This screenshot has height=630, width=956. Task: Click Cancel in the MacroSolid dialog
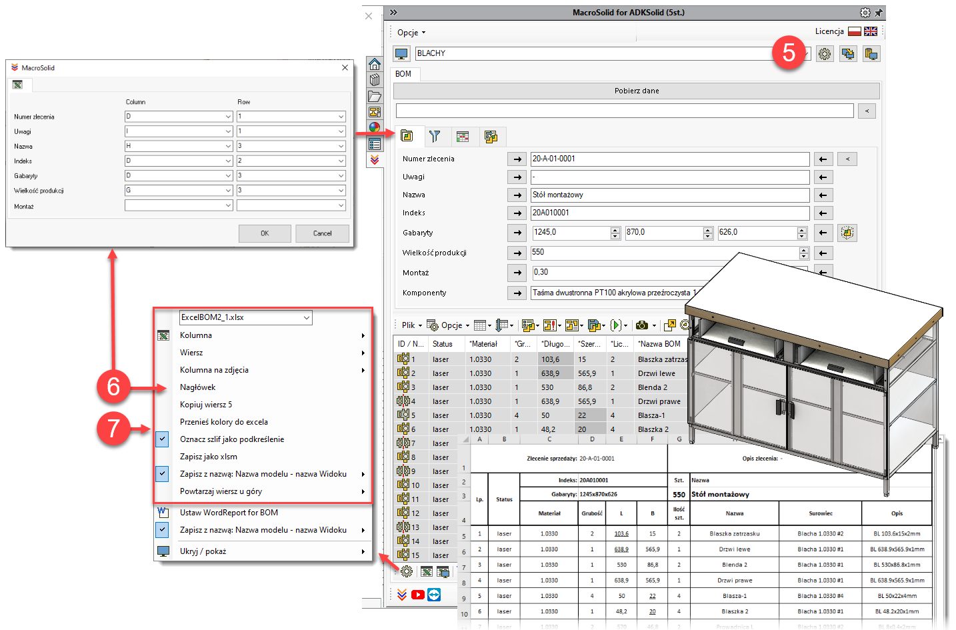(323, 233)
